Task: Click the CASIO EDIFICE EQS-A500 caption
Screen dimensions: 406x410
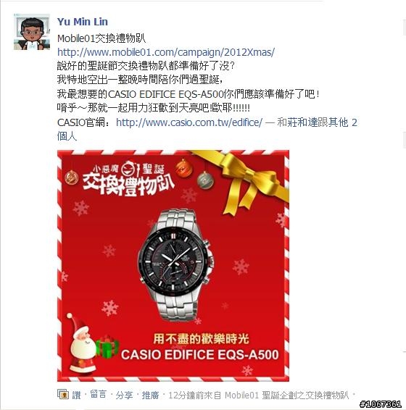Action: pos(199,355)
